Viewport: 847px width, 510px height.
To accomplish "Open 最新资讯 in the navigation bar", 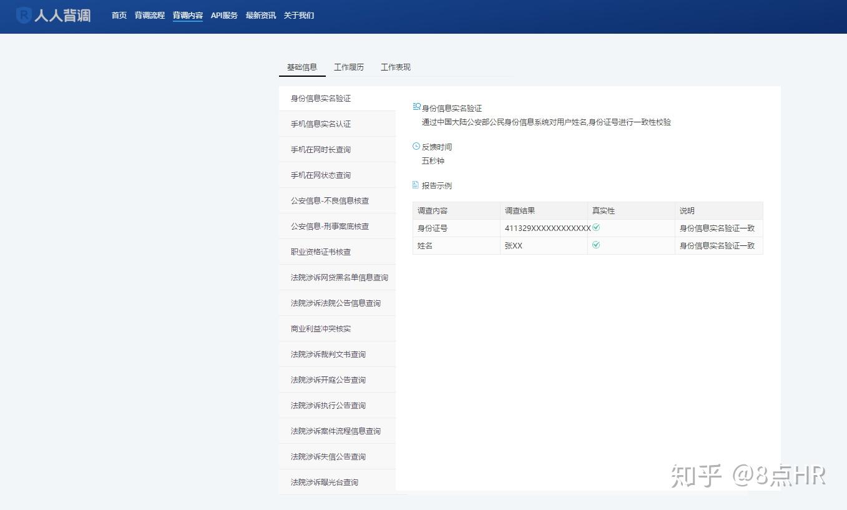I will (x=261, y=16).
